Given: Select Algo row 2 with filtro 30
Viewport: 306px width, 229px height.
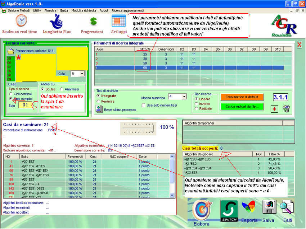Looking at the screenshot, I should coord(189,59).
